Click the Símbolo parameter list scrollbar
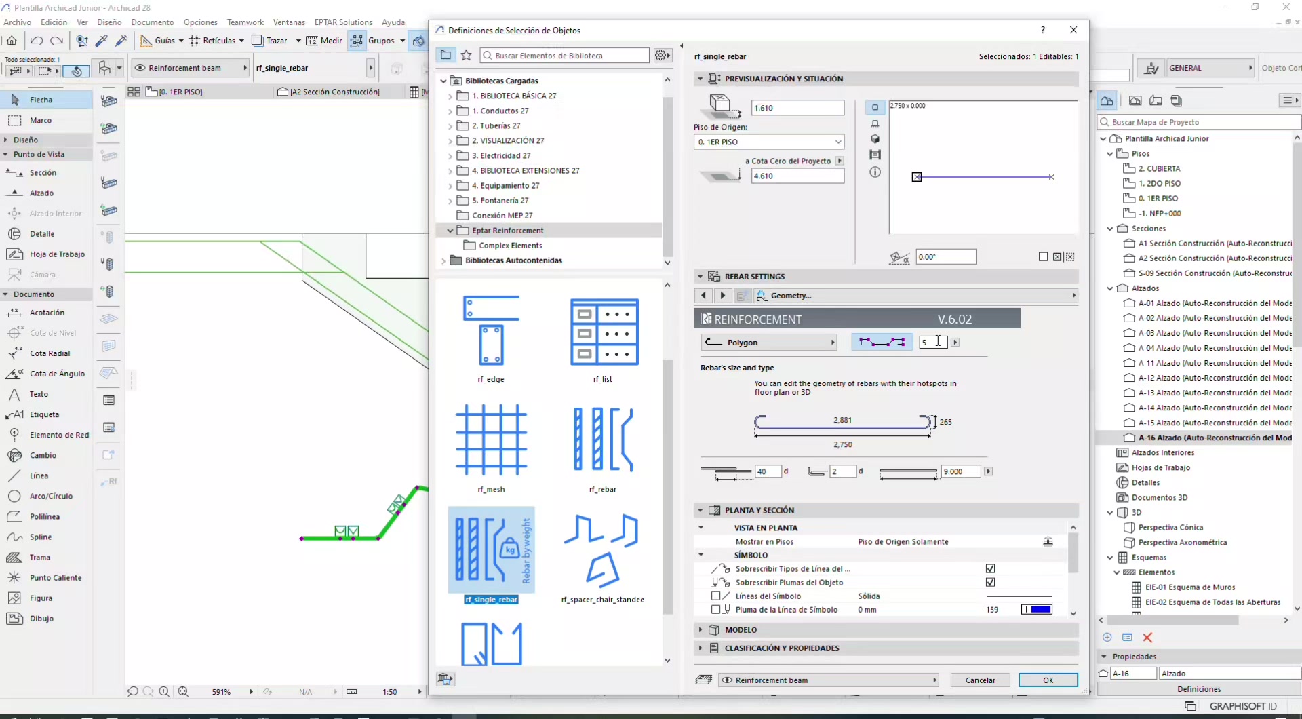This screenshot has width=1302, height=719. [x=1073, y=553]
